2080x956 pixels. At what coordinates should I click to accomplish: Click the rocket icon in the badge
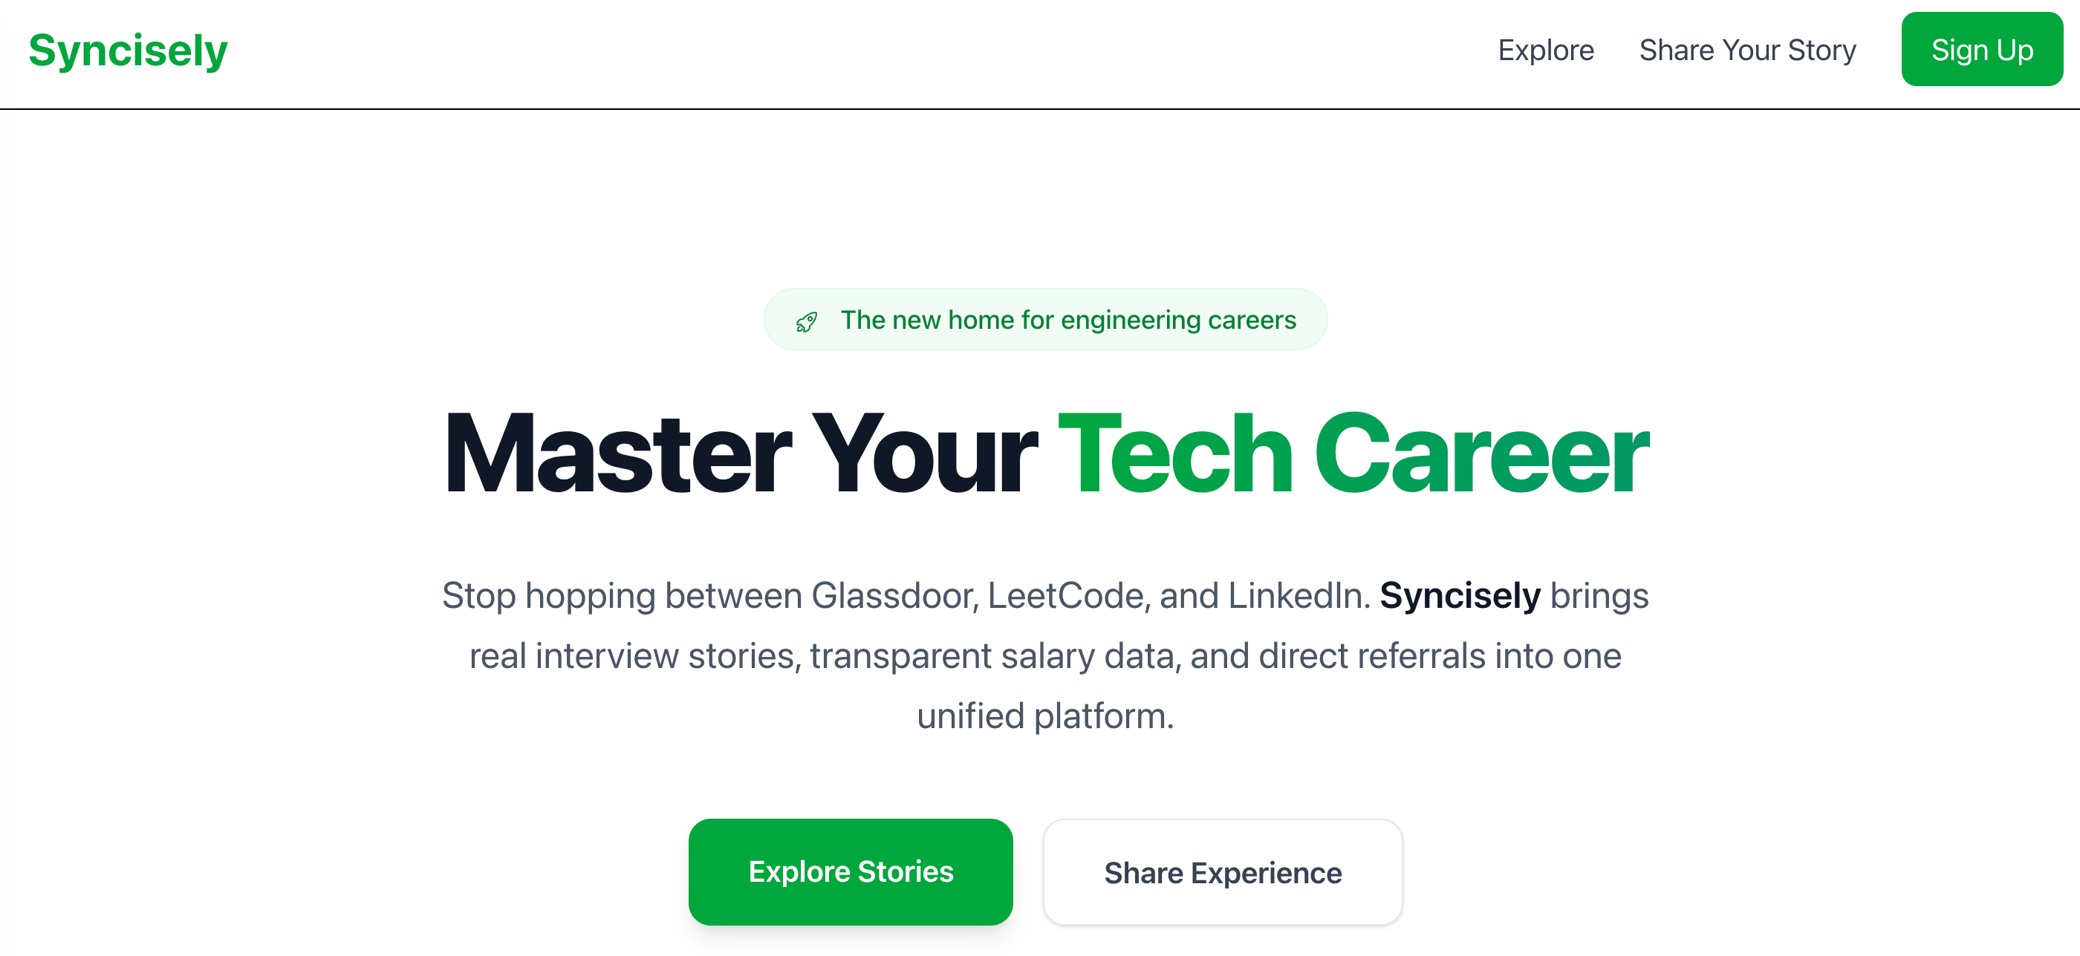point(806,322)
